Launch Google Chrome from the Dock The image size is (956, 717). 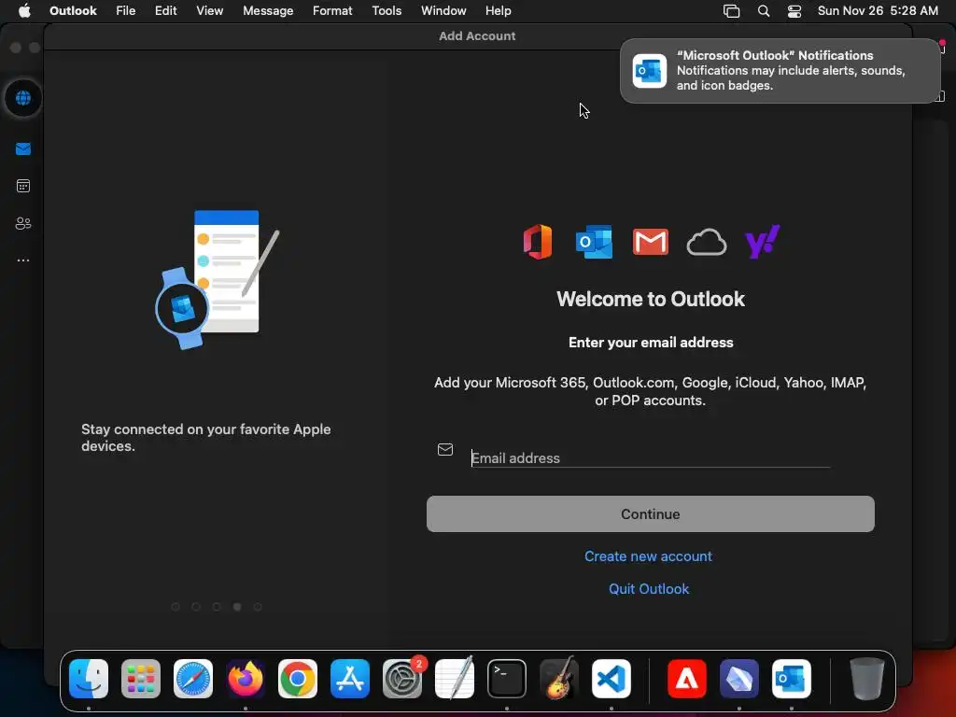coord(298,679)
